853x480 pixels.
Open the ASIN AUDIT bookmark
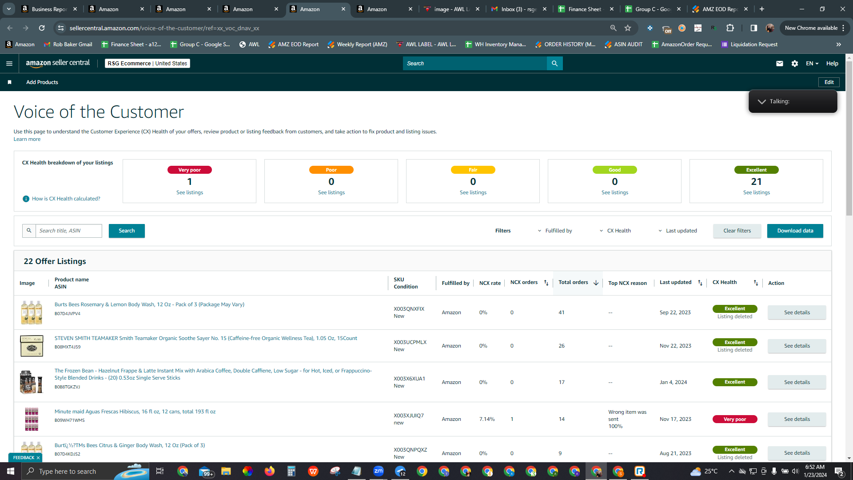623,44
